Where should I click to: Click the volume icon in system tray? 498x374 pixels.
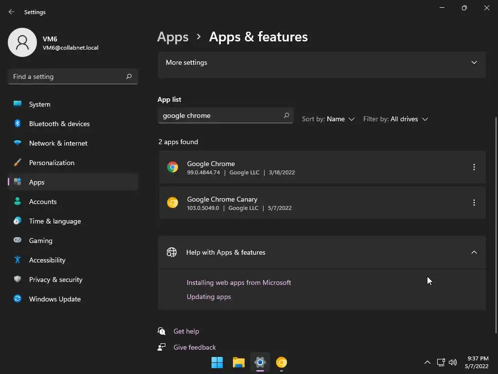click(453, 362)
